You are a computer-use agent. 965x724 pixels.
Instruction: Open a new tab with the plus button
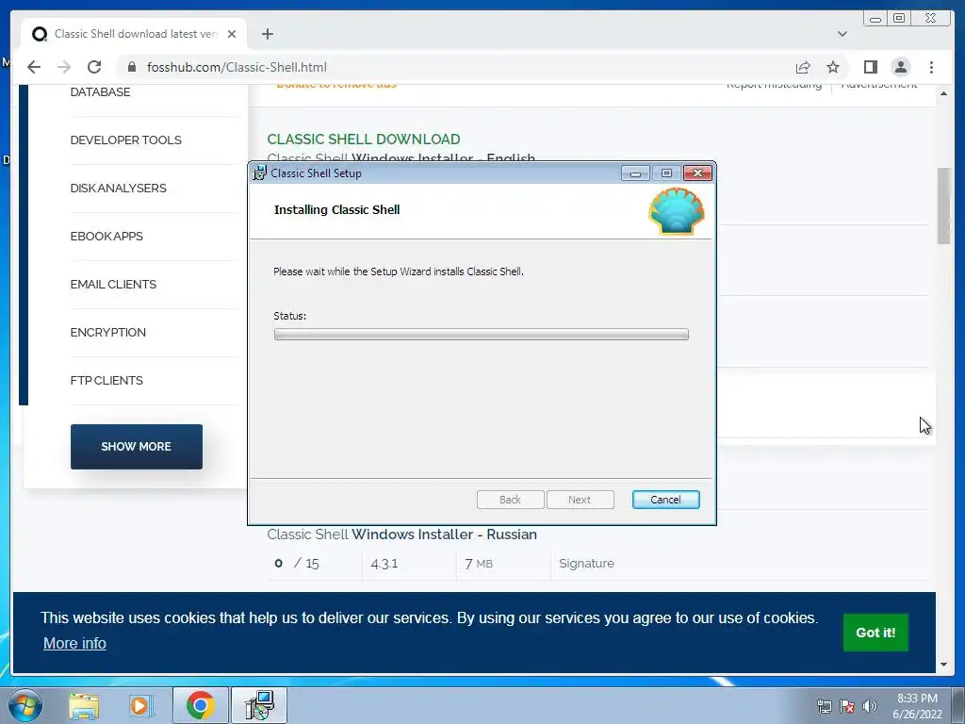267,34
